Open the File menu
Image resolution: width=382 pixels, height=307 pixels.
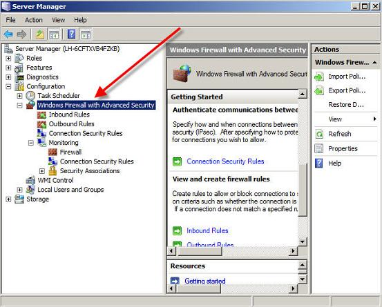click(x=10, y=20)
